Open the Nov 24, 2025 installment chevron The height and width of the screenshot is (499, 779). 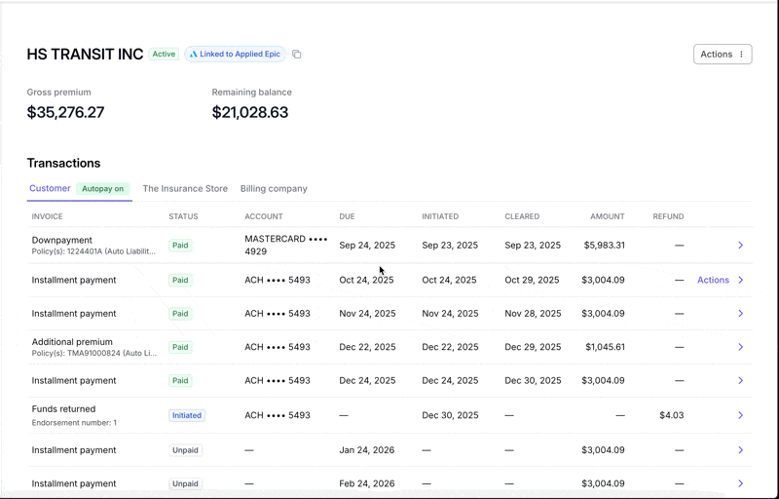740,314
